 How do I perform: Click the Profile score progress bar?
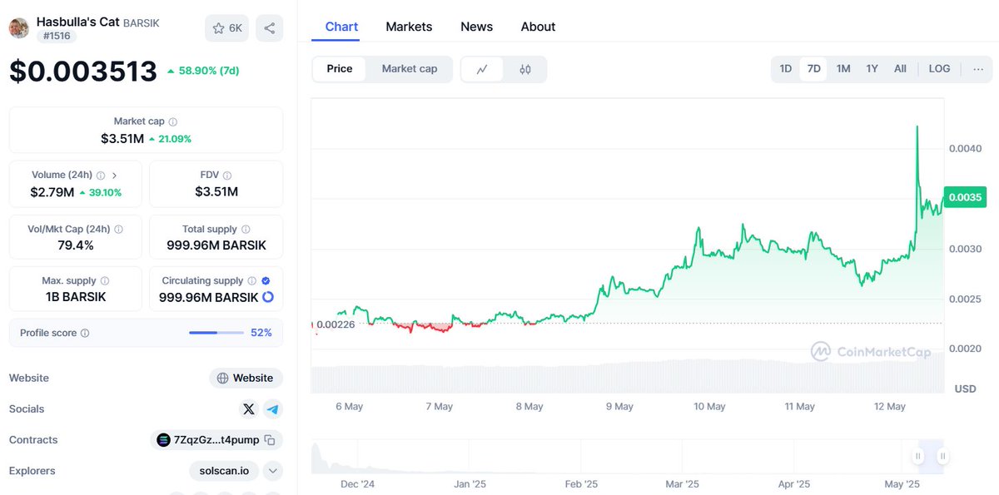pyautogui.click(x=216, y=333)
